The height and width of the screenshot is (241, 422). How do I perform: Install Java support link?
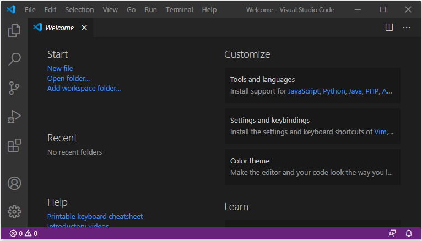355,91
